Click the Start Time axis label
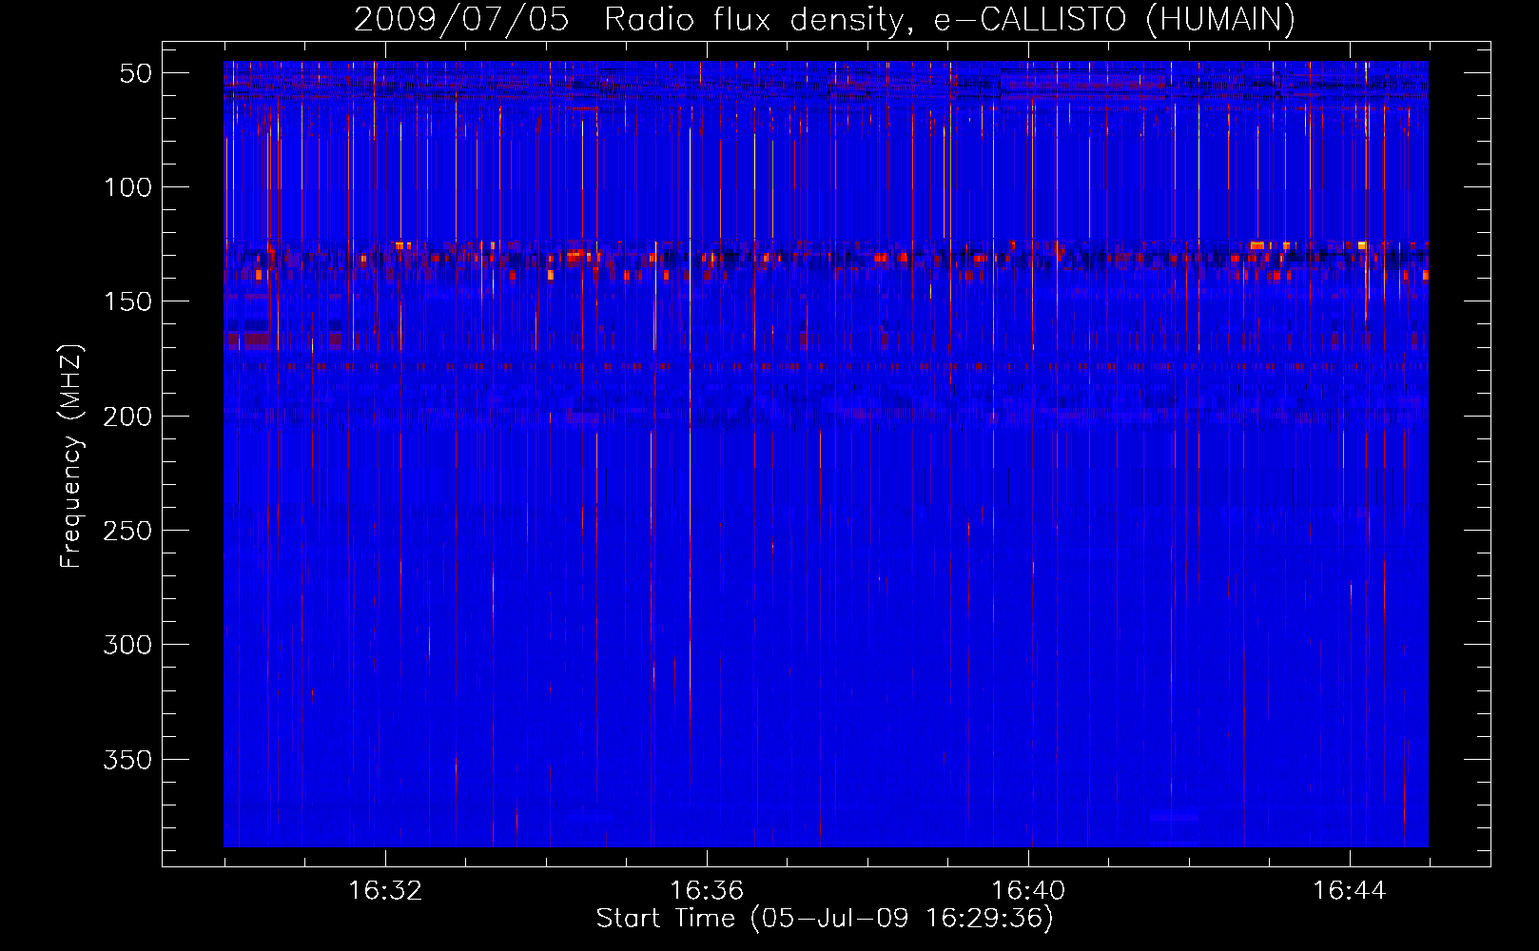This screenshot has width=1539, height=951. [825, 919]
